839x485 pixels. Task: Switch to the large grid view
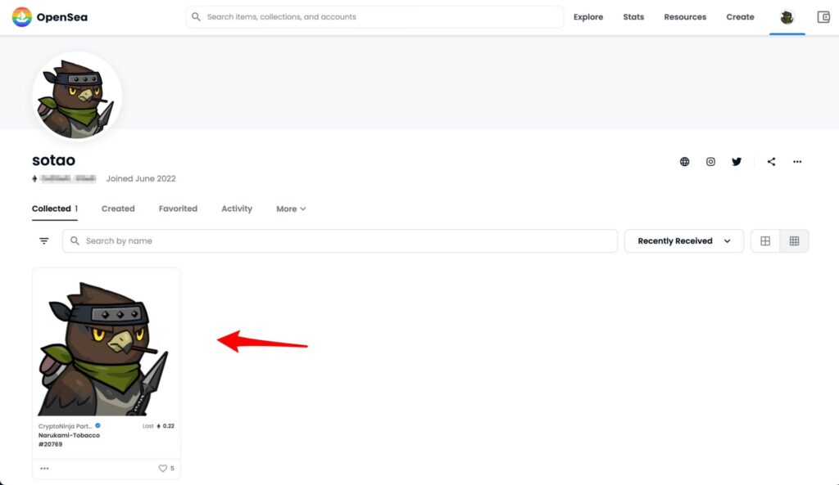click(765, 241)
